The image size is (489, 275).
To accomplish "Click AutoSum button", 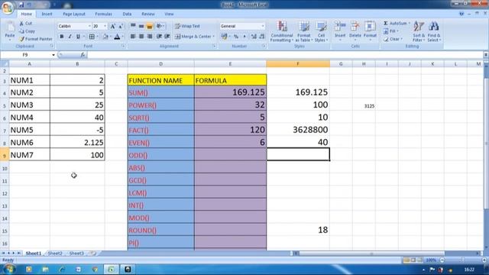I will coord(397,24).
